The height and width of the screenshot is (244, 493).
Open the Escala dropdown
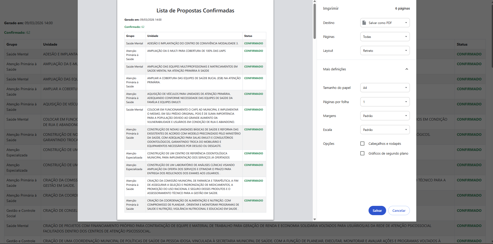[x=385, y=130]
